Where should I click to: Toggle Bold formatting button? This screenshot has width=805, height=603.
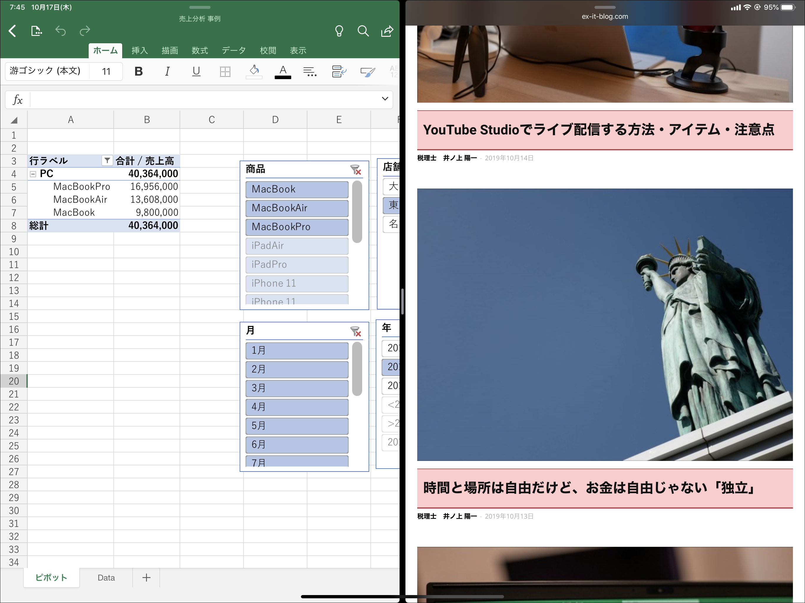(x=138, y=71)
